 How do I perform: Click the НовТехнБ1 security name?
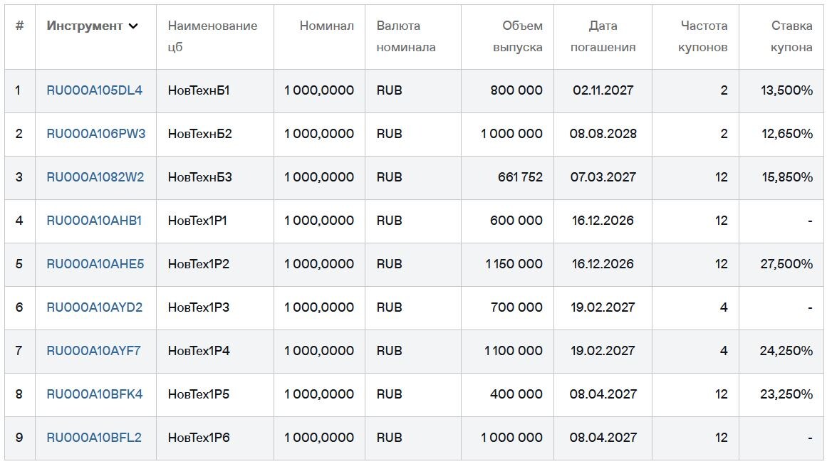pyautogui.click(x=191, y=90)
